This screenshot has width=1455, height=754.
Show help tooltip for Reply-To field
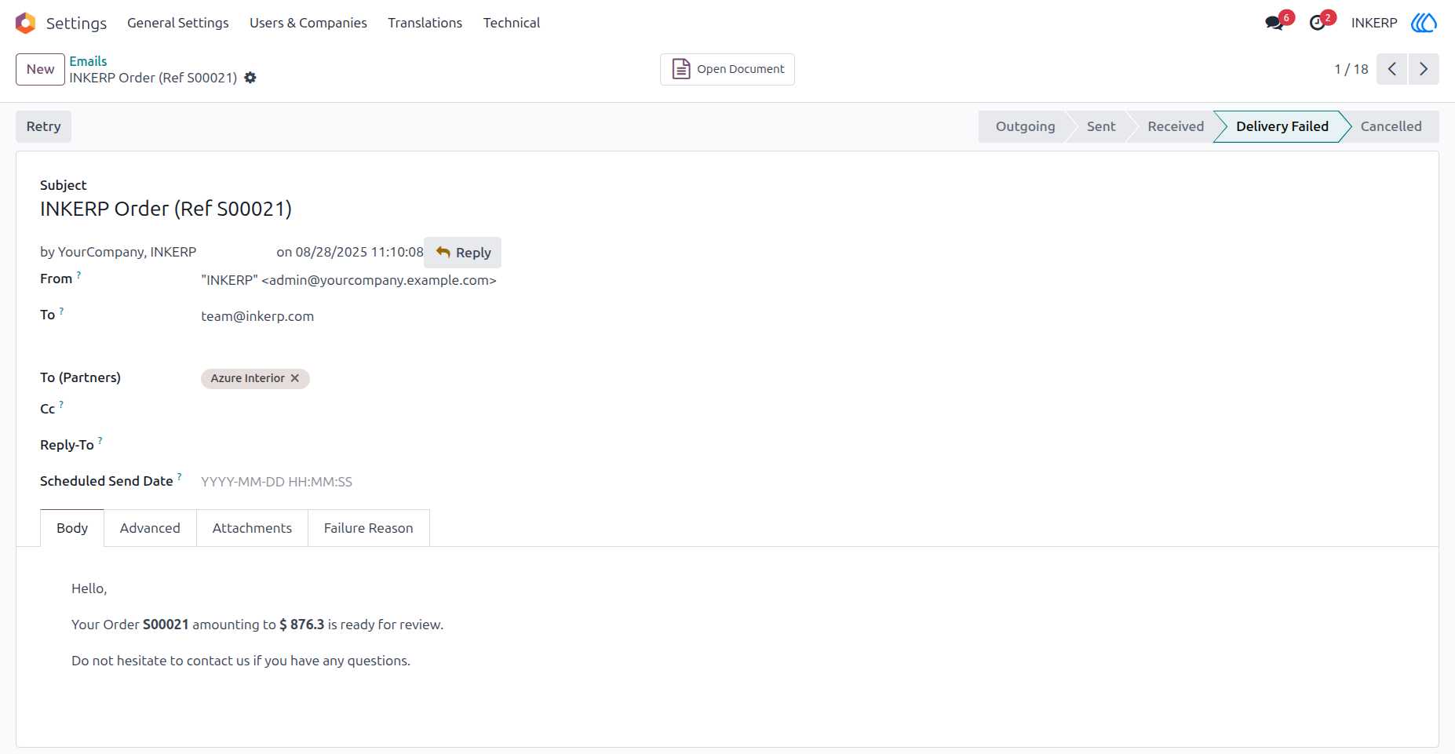click(x=100, y=441)
